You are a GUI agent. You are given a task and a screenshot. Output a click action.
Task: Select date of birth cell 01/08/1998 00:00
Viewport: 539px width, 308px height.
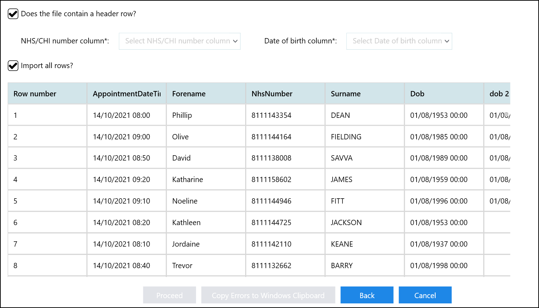tap(438, 266)
